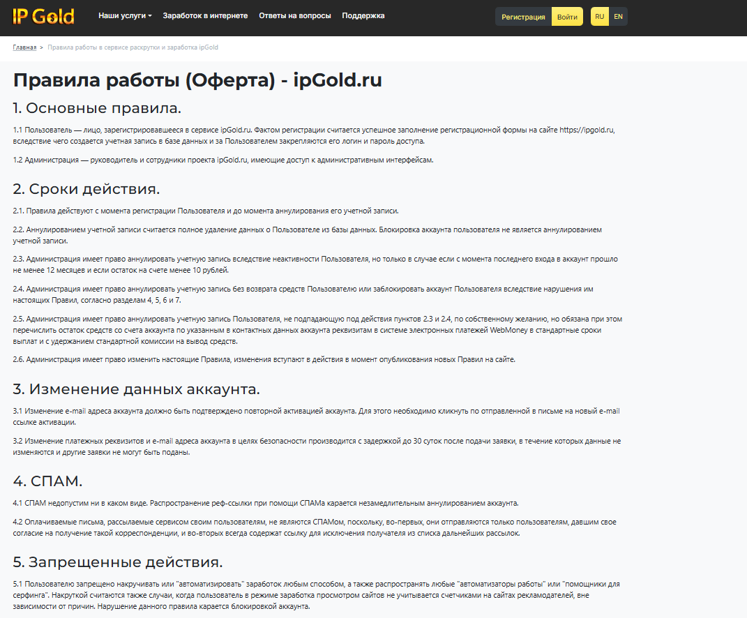747x618 pixels.
Task: Click paragraph 1.1 about Пользователь
Action: [x=314, y=136]
